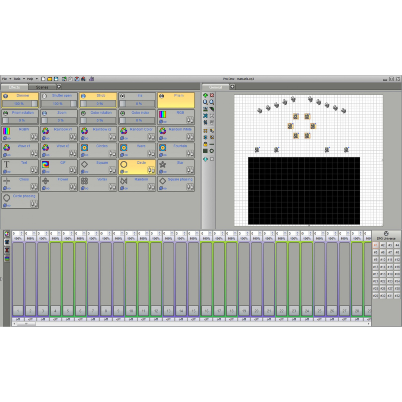Click the Save file icon in the toolbar

click(x=56, y=79)
